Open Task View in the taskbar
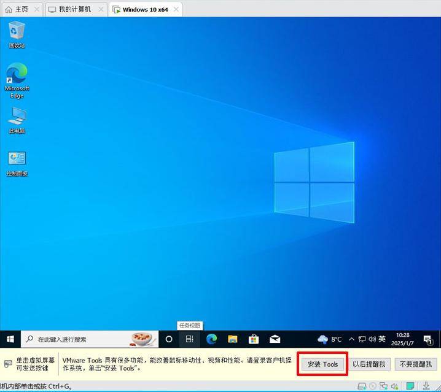This screenshot has width=441, height=392. pyautogui.click(x=190, y=339)
